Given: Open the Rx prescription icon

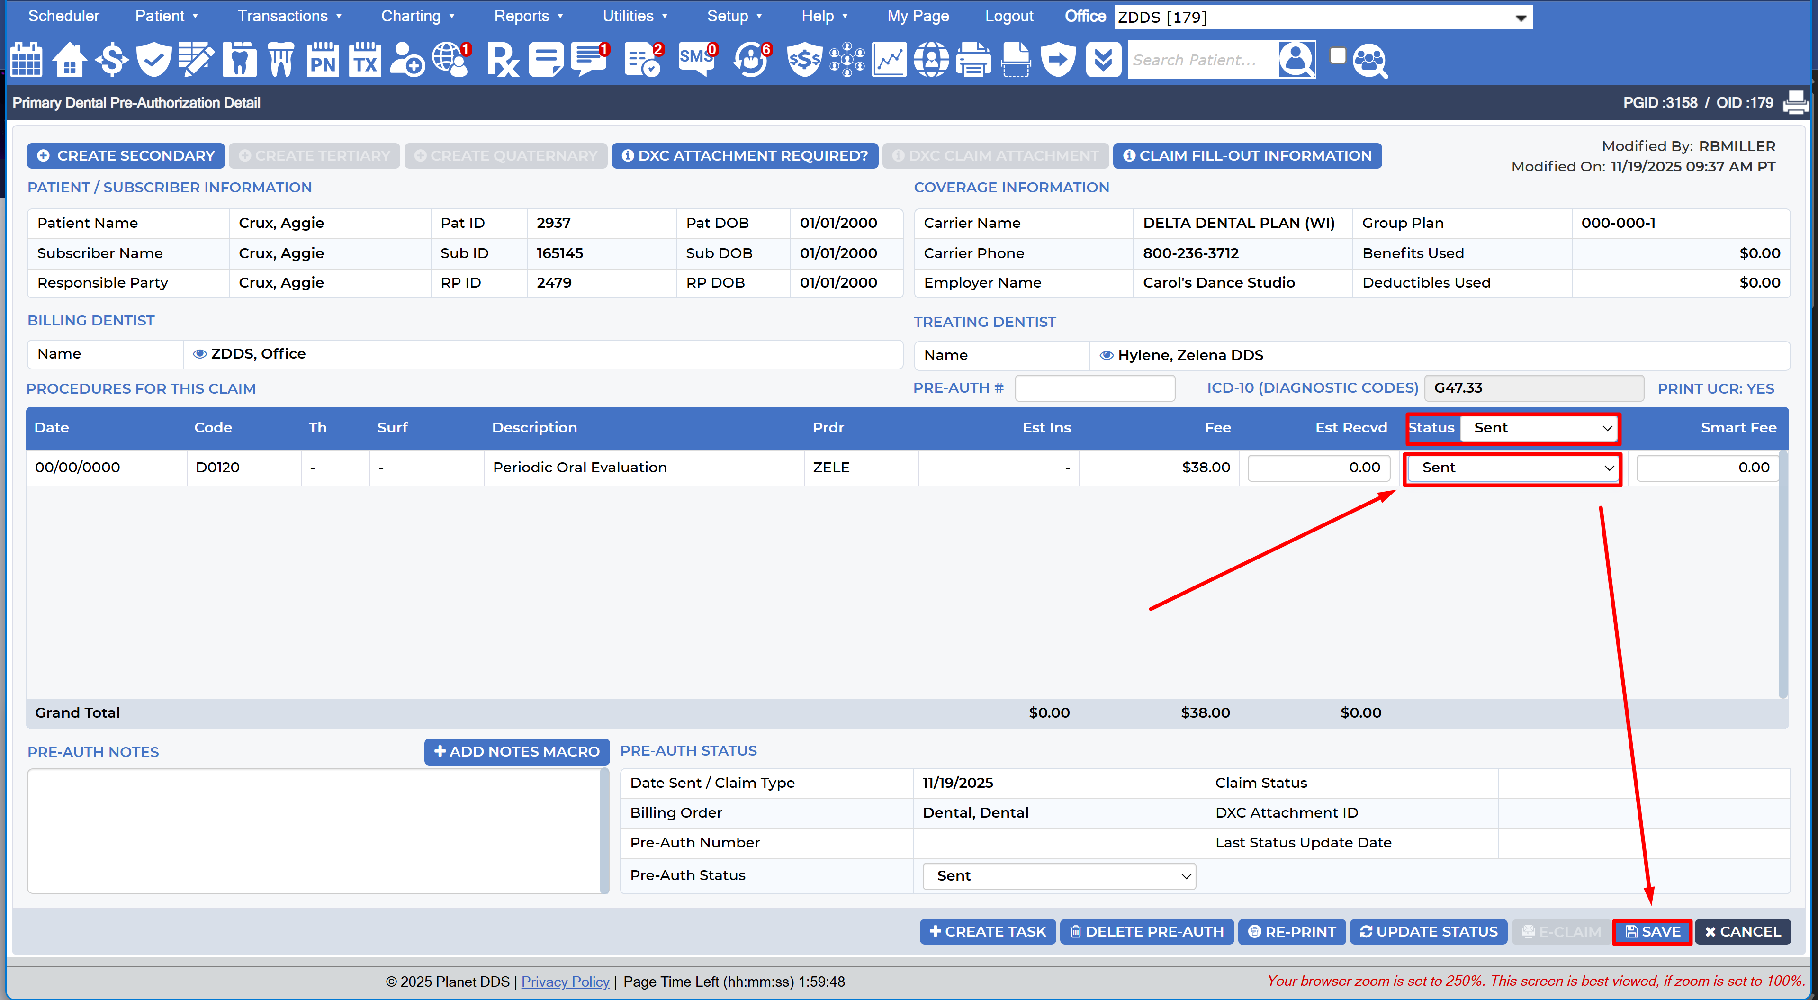Looking at the screenshot, I should click(503, 60).
